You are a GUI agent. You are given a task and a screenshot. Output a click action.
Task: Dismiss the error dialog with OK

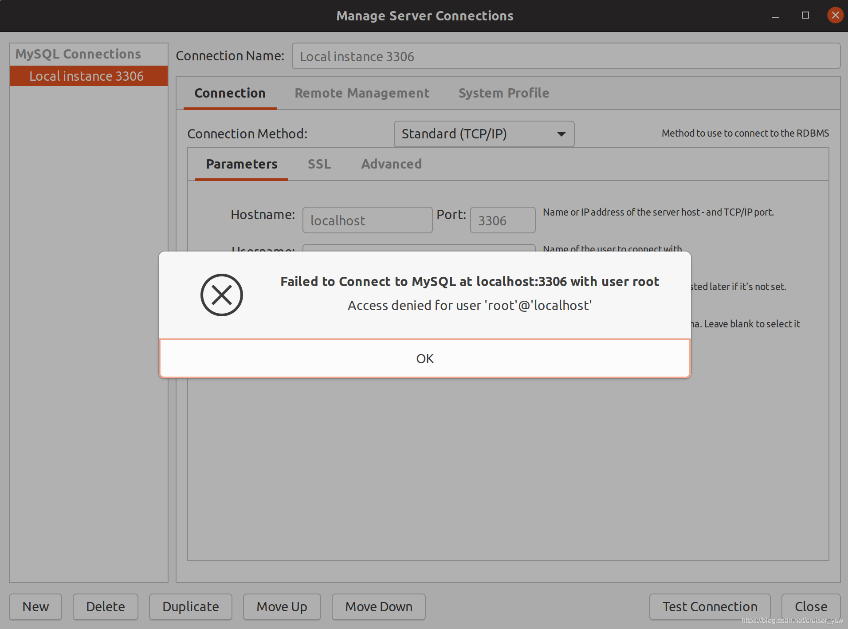coord(424,358)
